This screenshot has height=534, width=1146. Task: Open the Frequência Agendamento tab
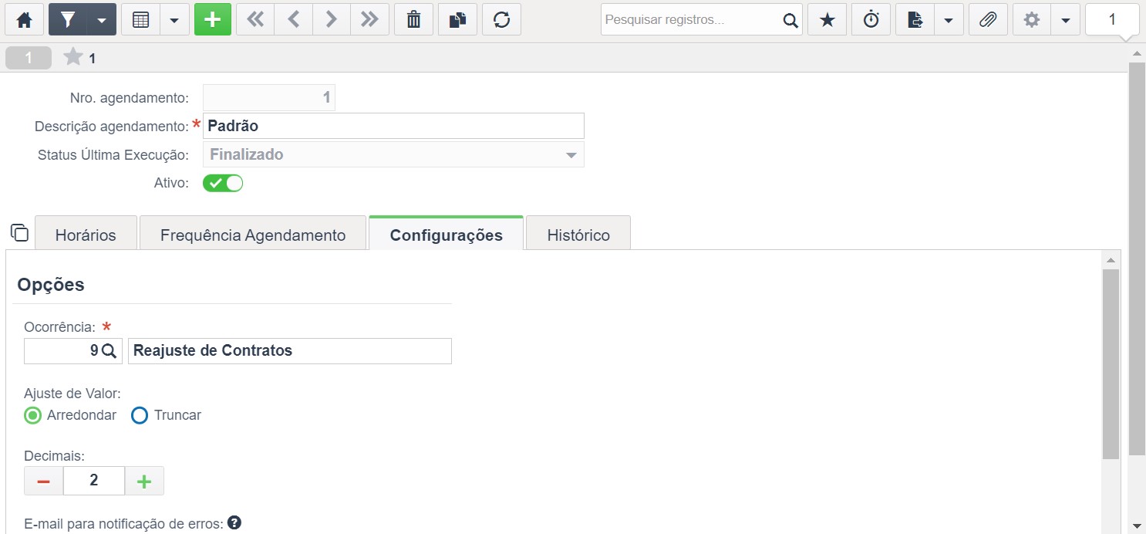(253, 235)
